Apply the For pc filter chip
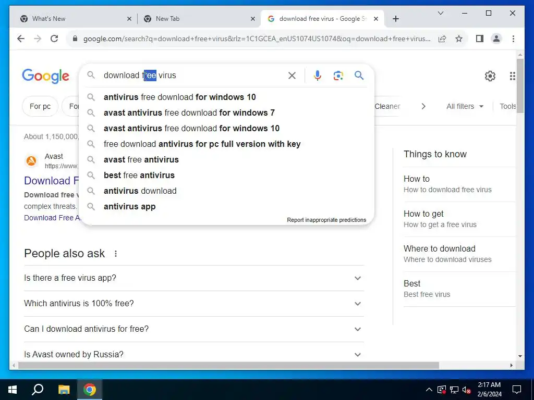The image size is (534, 400). (x=40, y=106)
